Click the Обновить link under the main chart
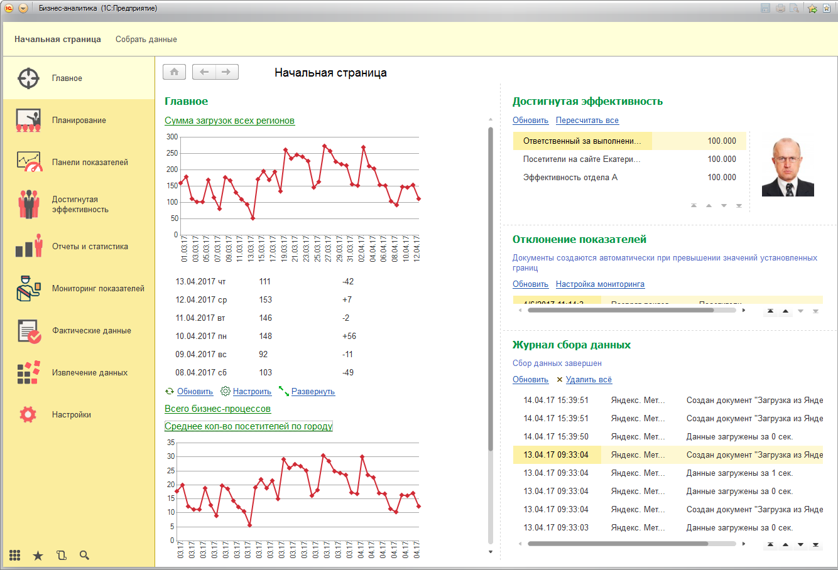This screenshot has width=838, height=570. pos(195,391)
